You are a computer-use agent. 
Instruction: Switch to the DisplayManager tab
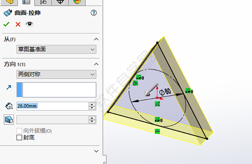click(77, 2)
